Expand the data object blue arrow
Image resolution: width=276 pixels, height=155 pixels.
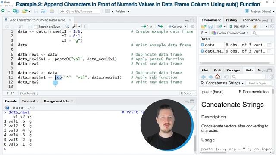coord(202,45)
